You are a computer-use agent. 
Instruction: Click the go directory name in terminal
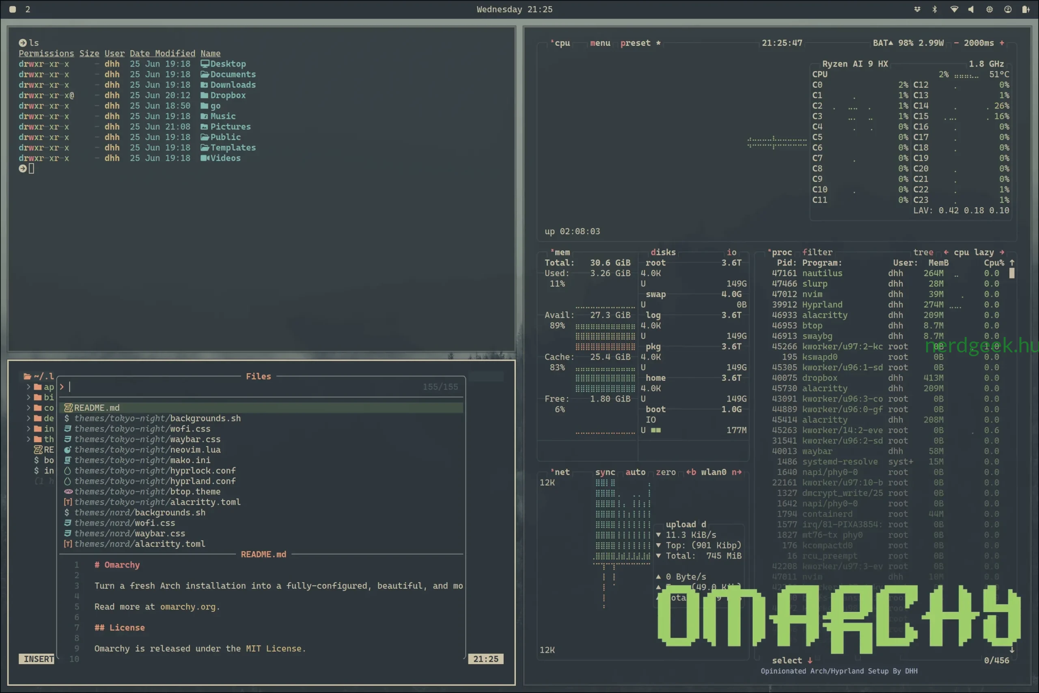pos(215,106)
